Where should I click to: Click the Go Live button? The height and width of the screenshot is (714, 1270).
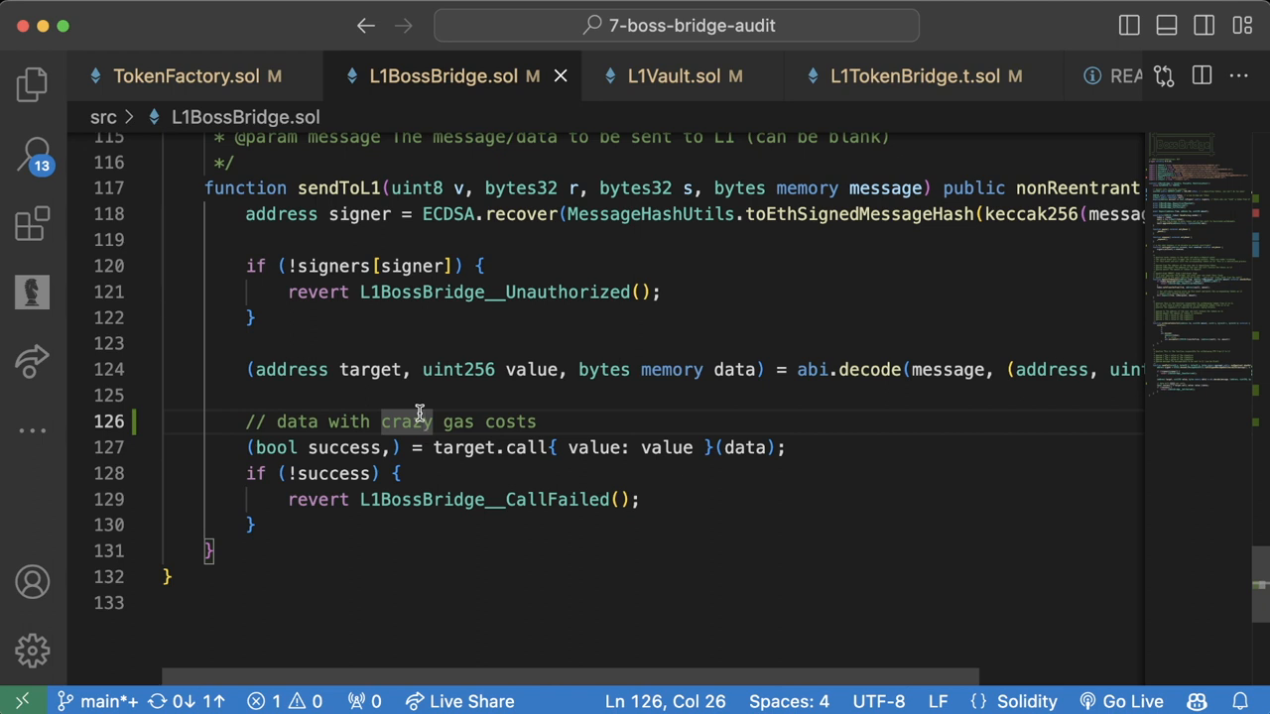(1121, 701)
